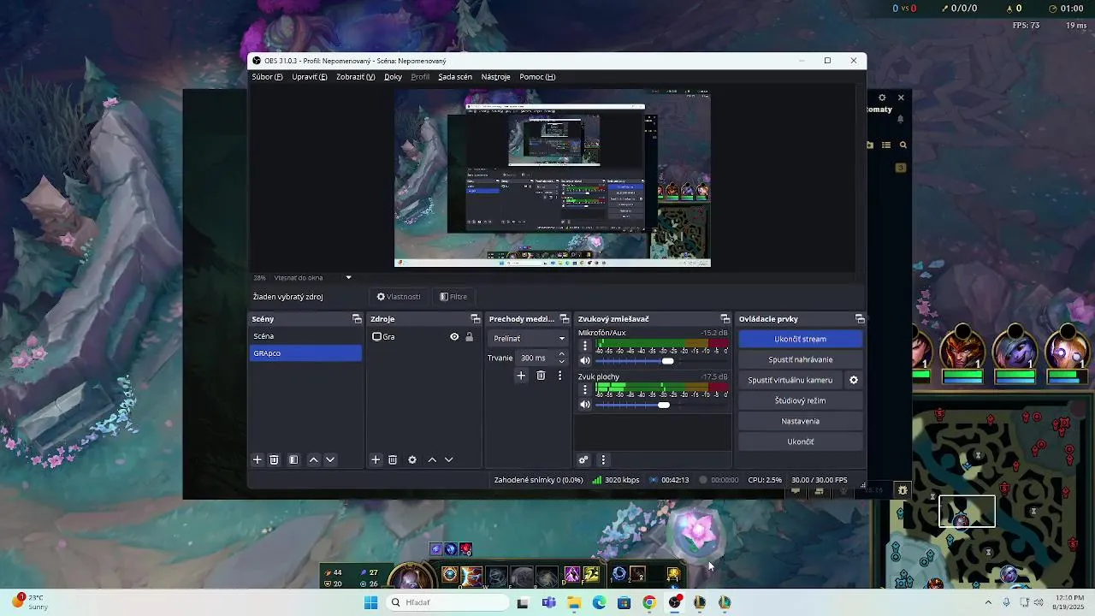Open audio mixer three-dot menu at bottom
The width and height of the screenshot is (1095, 616).
602,459
